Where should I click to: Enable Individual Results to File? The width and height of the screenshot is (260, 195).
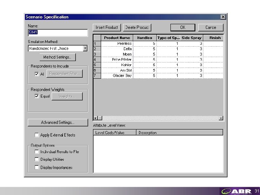point(36,152)
